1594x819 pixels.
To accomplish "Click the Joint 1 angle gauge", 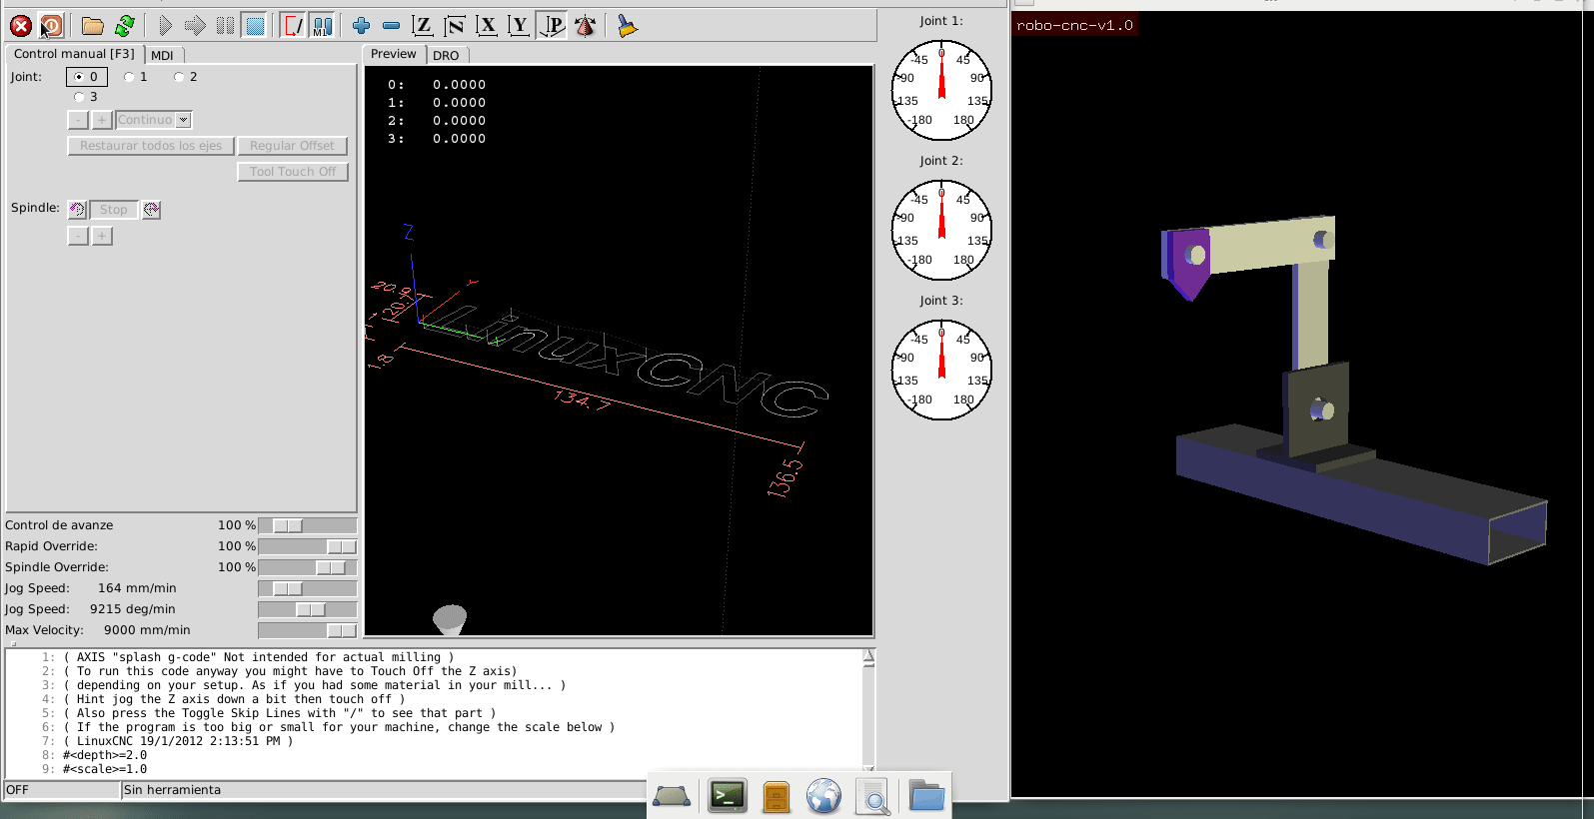I will click(941, 90).
